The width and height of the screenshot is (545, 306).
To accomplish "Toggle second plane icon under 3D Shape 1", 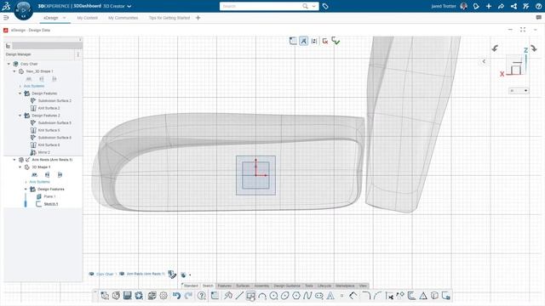I will point(48,174).
